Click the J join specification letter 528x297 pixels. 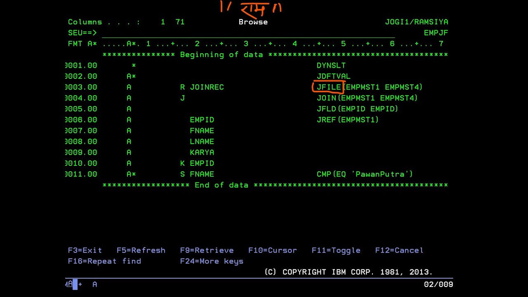(x=182, y=98)
